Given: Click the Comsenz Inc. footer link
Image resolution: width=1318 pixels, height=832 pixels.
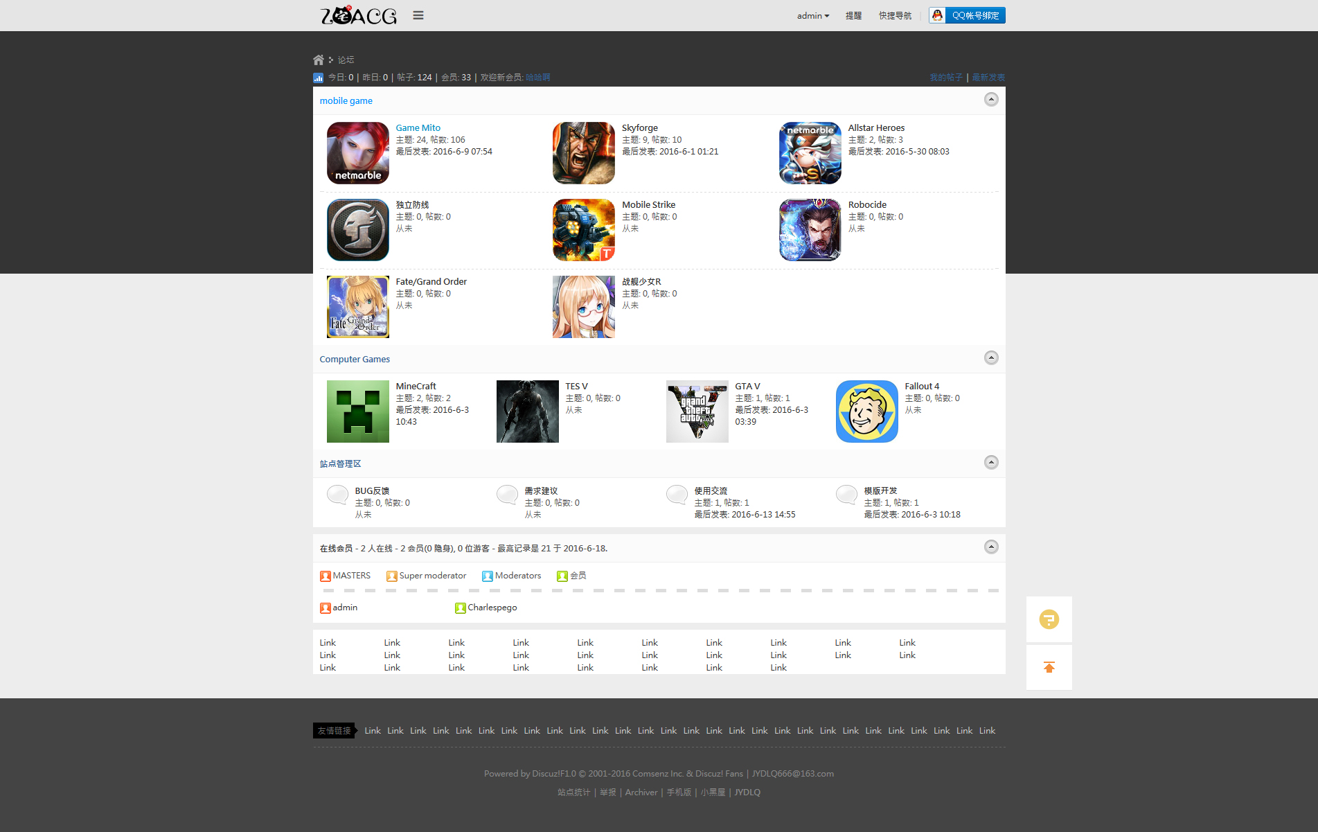Looking at the screenshot, I should click(x=657, y=774).
